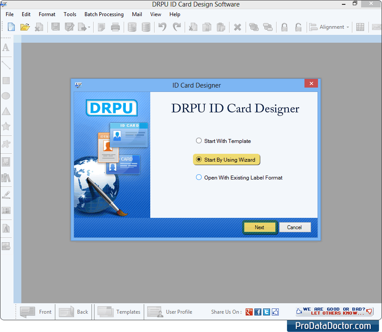The height and width of the screenshot is (332, 382).
Task: Click the Cancel button in dialog
Action: tap(295, 227)
